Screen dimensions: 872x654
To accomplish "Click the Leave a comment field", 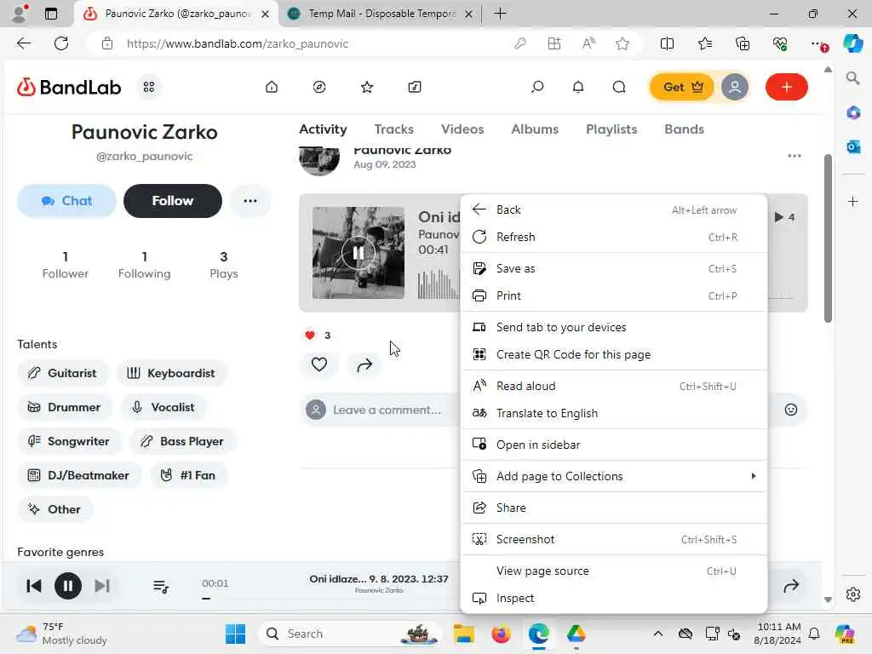I will coord(387,410).
